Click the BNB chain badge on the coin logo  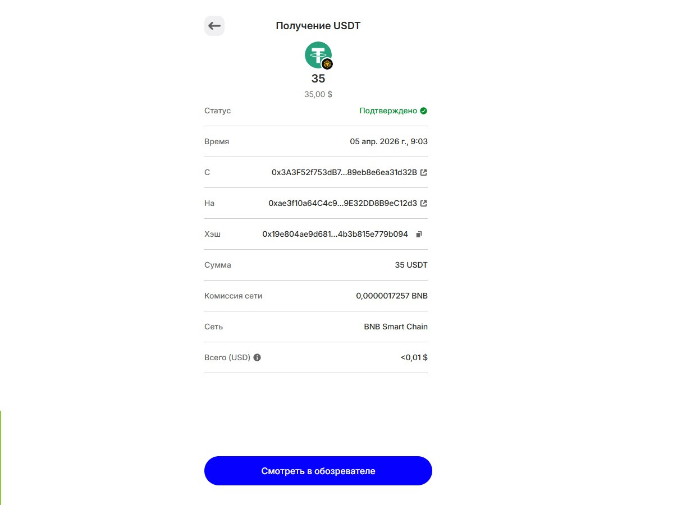click(x=327, y=64)
